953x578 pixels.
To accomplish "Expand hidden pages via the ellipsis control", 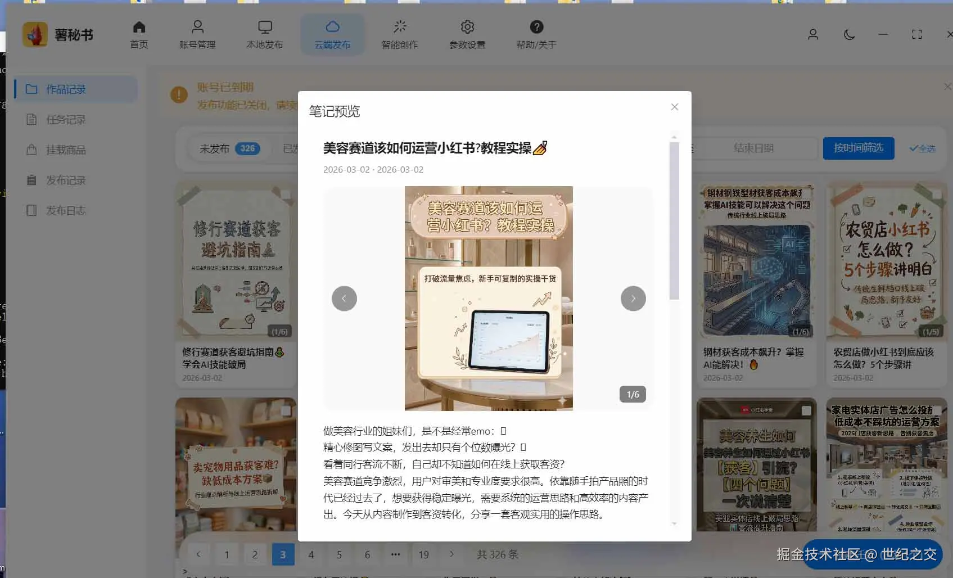I will click(395, 554).
